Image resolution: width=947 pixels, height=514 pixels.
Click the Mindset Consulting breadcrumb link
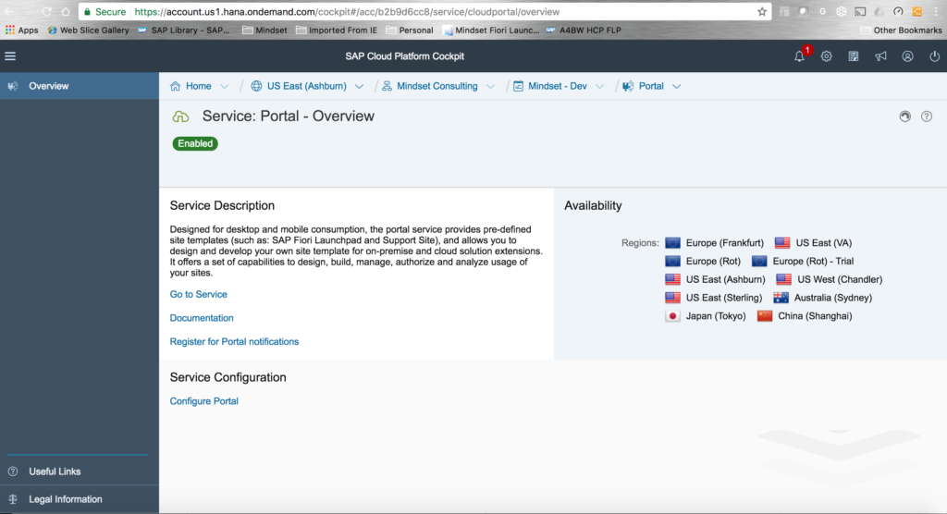click(437, 86)
